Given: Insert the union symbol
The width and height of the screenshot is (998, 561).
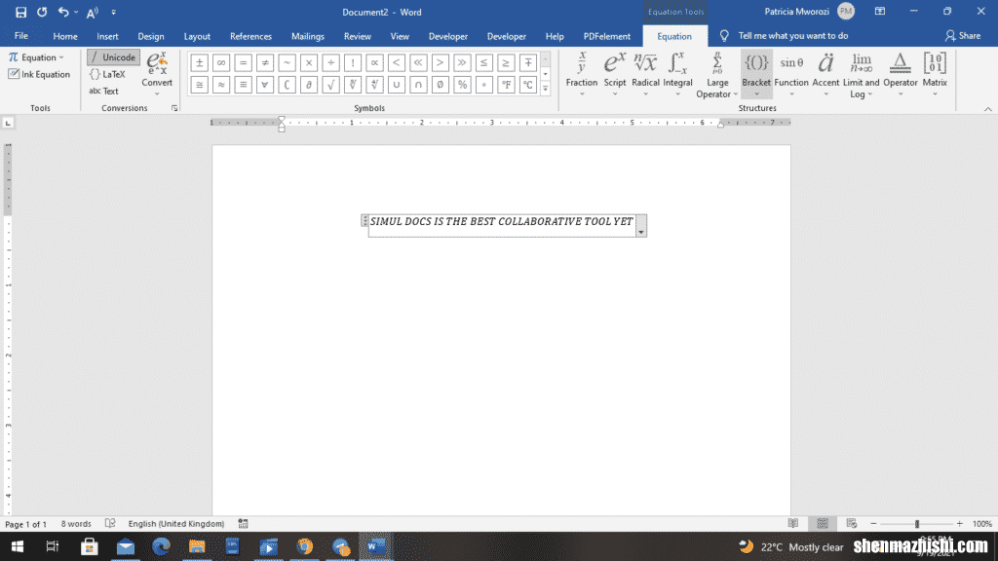Looking at the screenshot, I should point(397,85).
